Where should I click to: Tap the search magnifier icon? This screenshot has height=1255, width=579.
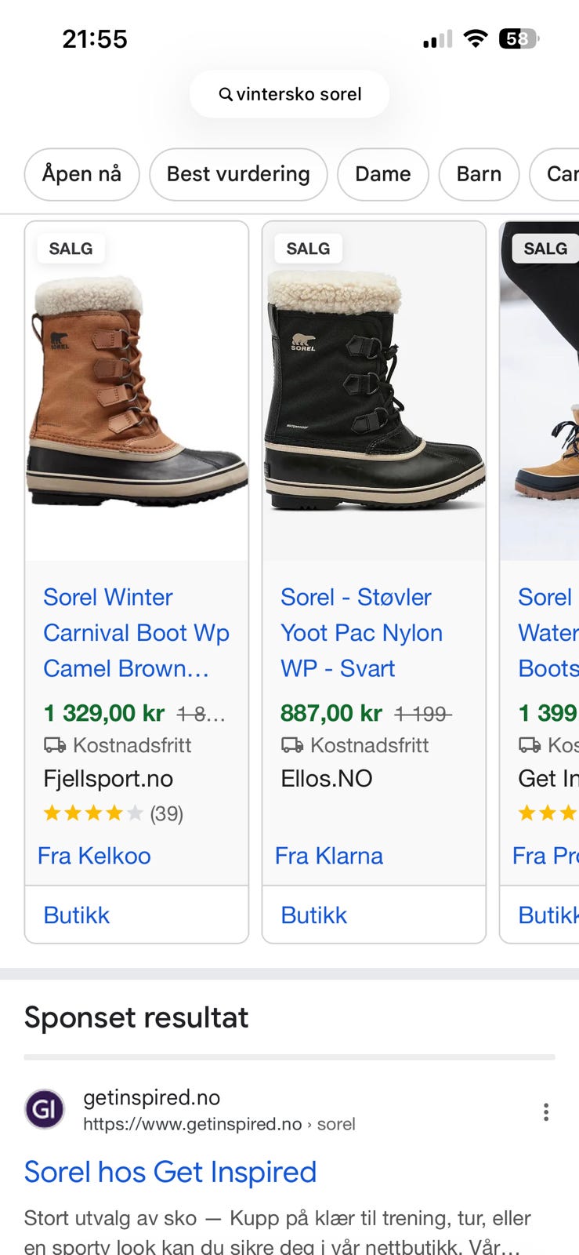pyautogui.click(x=225, y=95)
